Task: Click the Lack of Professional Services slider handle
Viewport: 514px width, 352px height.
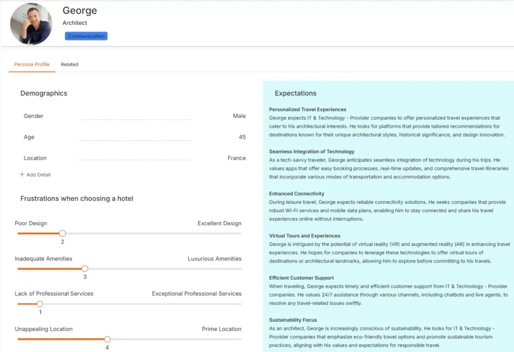Action: (x=40, y=304)
